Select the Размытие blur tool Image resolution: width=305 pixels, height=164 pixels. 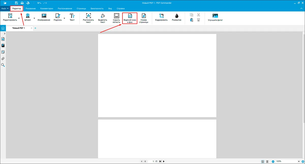177,18
